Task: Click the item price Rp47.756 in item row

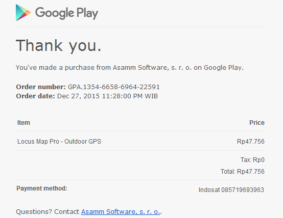Action: [x=251, y=142]
